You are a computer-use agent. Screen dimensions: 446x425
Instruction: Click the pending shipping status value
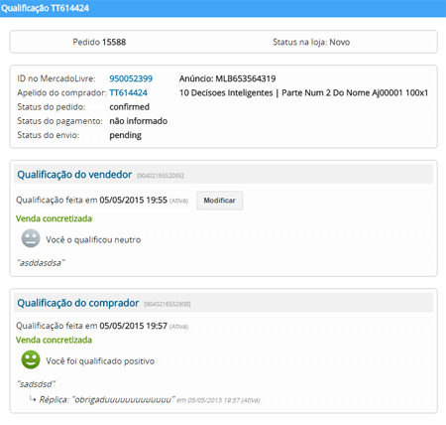(x=126, y=135)
